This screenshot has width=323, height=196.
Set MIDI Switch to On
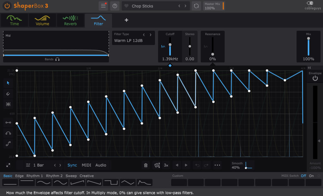(x=311, y=176)
